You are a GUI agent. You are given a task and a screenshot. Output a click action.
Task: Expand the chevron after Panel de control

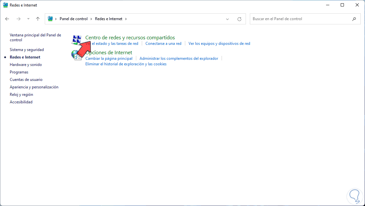(x=91, y=19)
